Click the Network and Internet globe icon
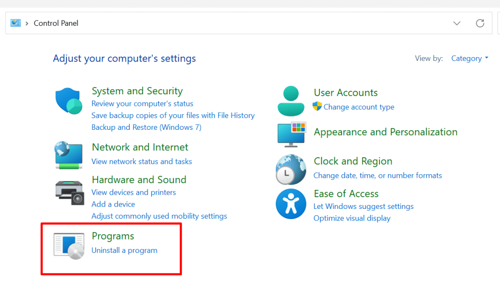 point(68,155)
